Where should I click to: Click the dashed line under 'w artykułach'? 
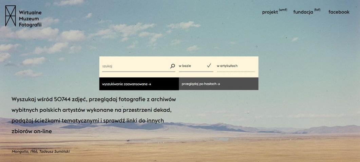coord(236,72)
